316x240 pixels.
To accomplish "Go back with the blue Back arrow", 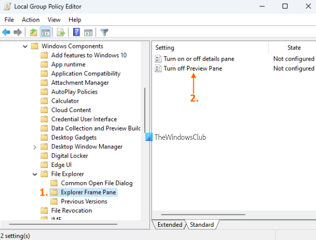I will pos(6,32).
